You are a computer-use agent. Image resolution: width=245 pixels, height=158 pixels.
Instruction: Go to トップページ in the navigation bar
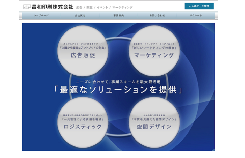click(41, 16)
